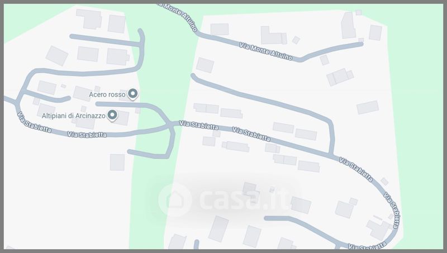The image size is (447, 253).
Task: Click the Acero rosso location pin
Action: (132, 94)
